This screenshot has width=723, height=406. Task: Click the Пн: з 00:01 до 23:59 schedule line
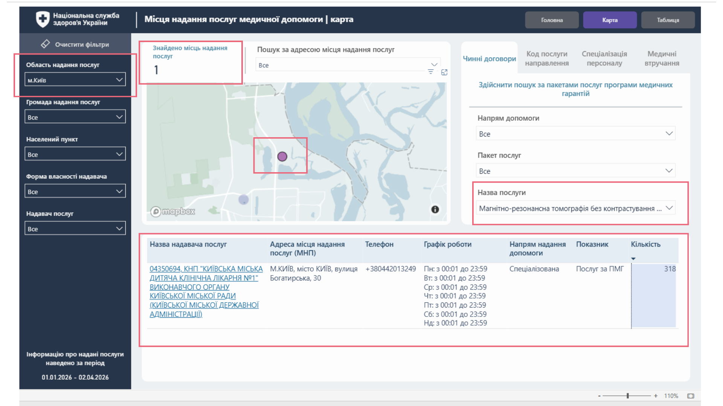point(455,269)
